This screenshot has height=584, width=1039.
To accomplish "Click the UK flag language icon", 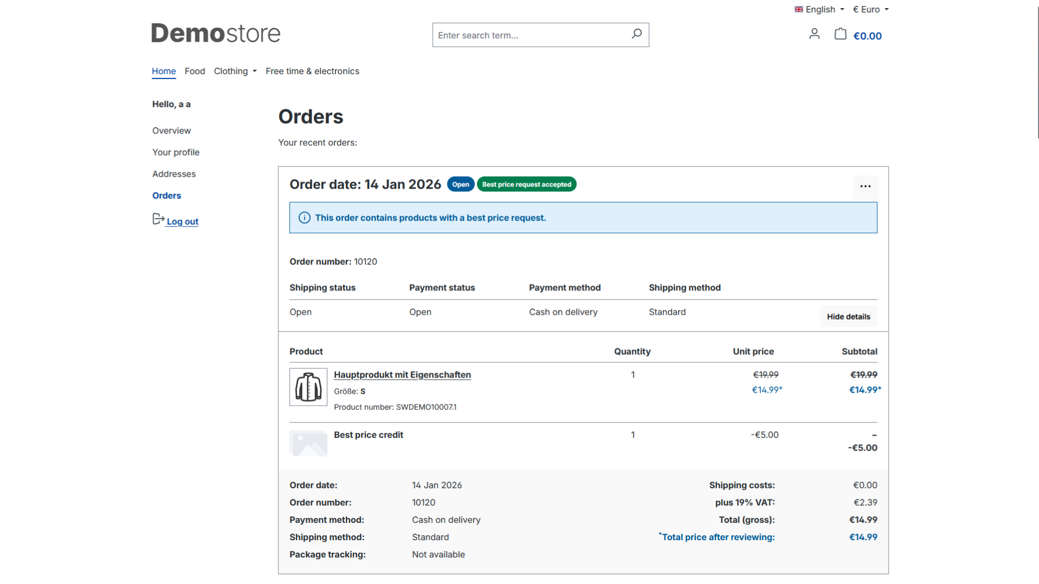I will tap(799, 9).
